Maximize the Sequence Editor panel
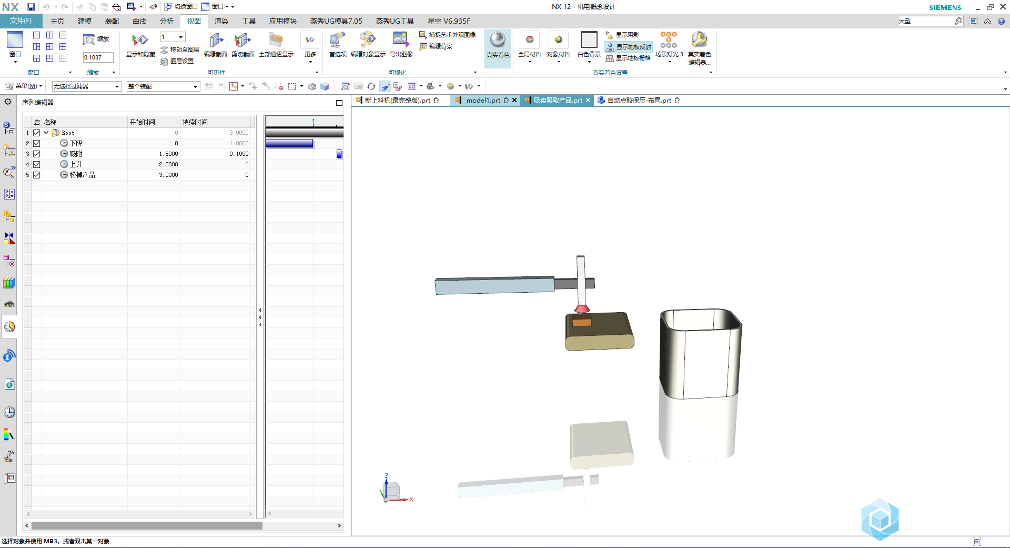This screenshot has height=548, width=1010. (x=339, y=103)
